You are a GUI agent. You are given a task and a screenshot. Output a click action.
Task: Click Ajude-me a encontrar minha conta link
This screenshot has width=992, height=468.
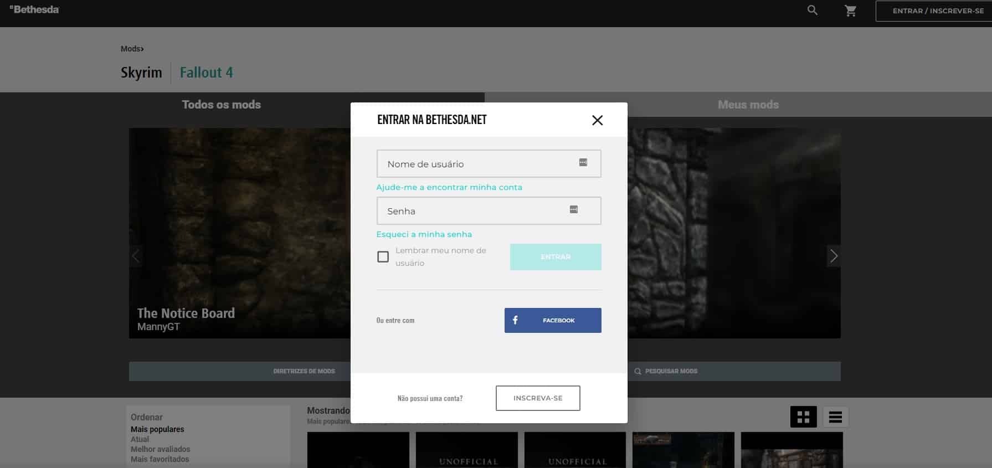(x=449, y=187)
